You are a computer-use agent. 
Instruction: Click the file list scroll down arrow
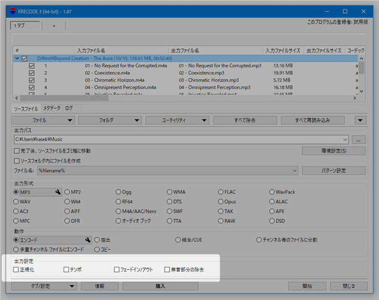click(362, 91)
